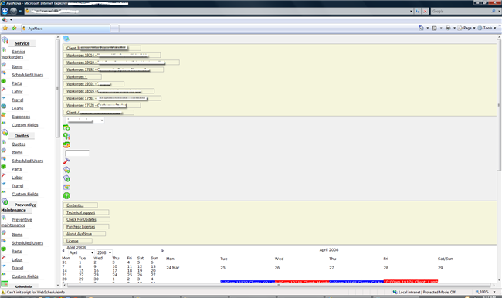502x298 pixels.
Task: Open the Workorder 17892 entry
Action: 114,69
